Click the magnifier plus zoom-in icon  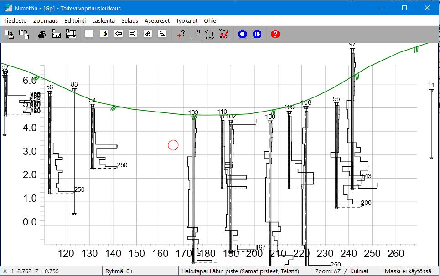[148, 34]
